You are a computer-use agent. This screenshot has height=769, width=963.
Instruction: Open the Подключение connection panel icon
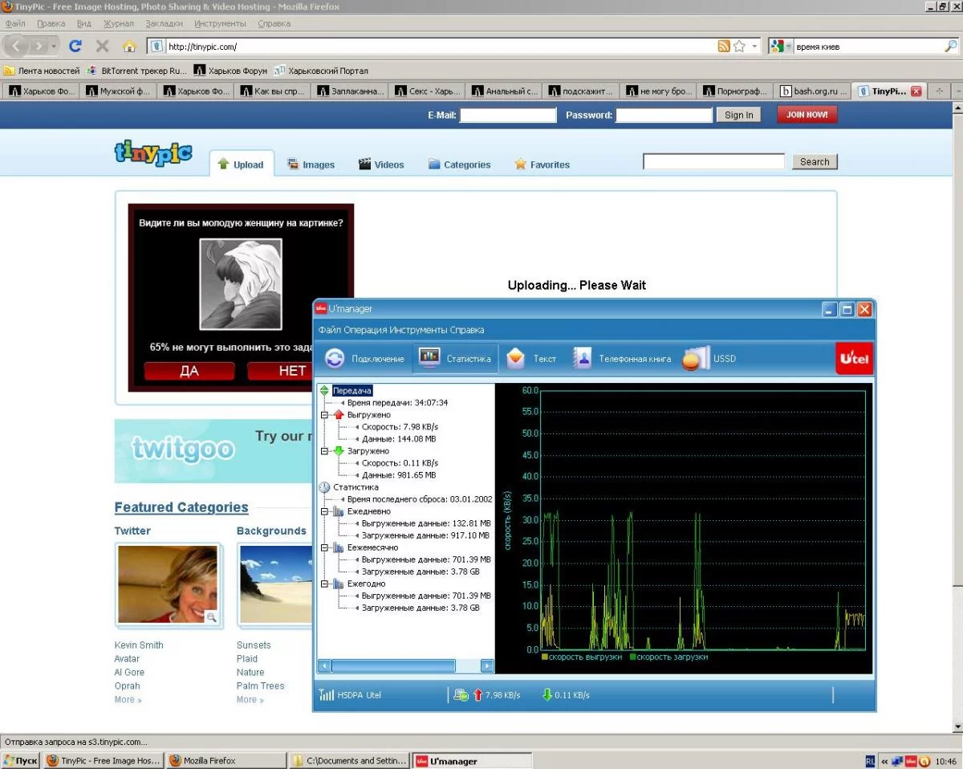[x=335, y=359]
